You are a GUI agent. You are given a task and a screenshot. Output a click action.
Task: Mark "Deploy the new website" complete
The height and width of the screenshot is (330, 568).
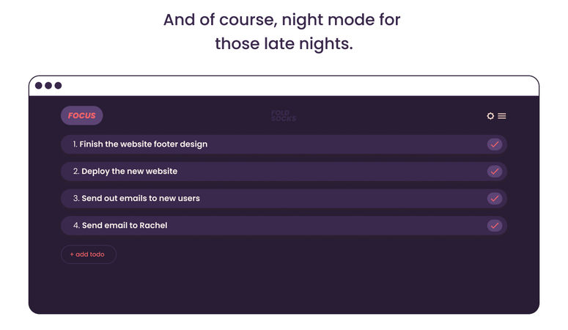(495, 171)
